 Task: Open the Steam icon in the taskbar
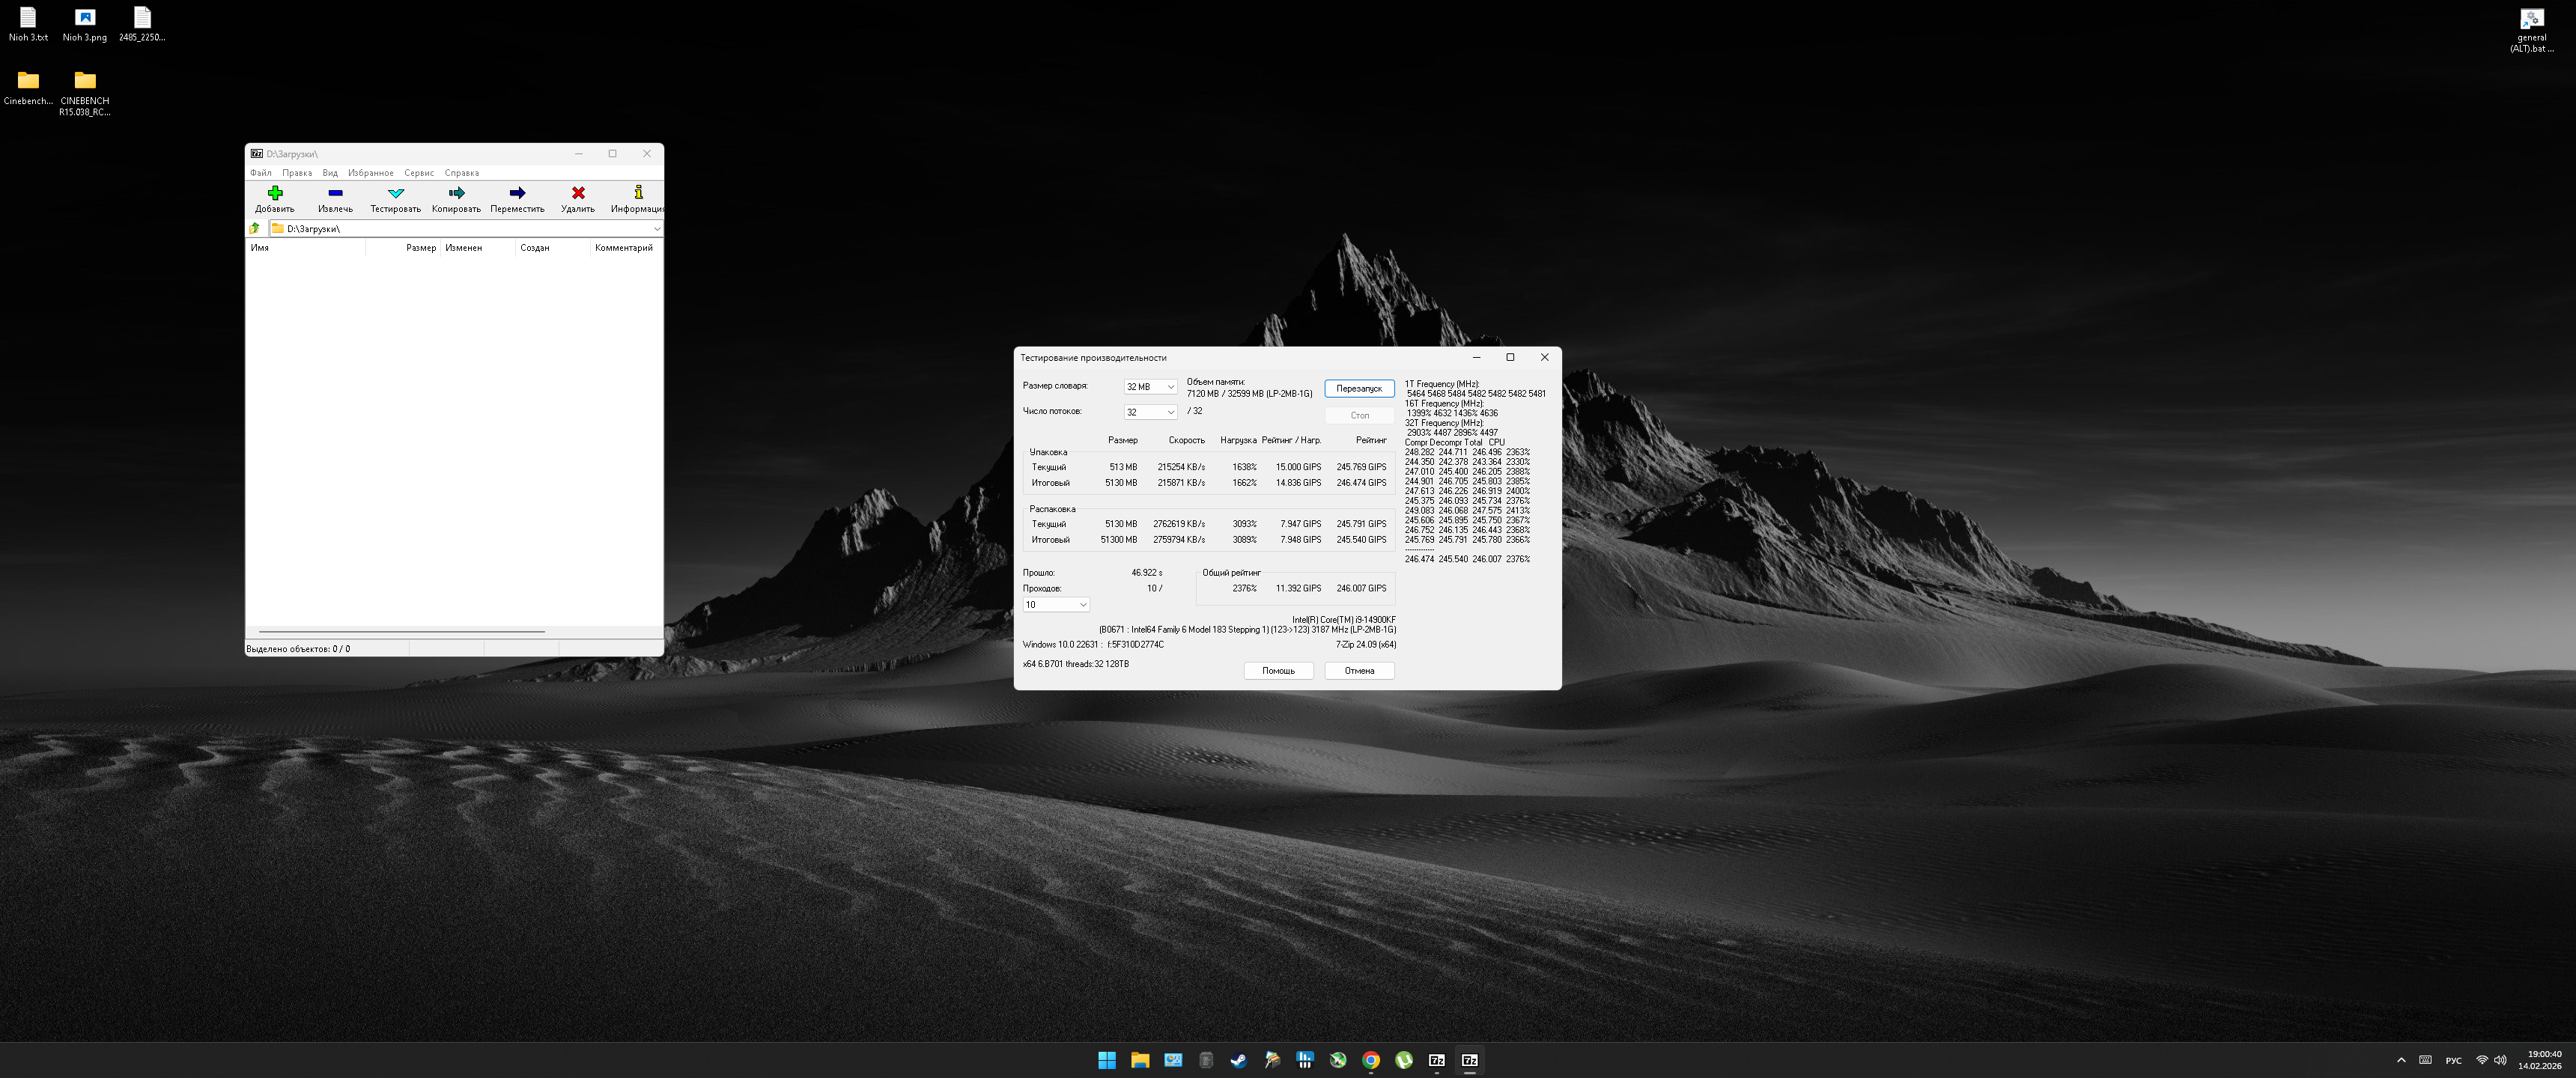coord(1238,1060)
